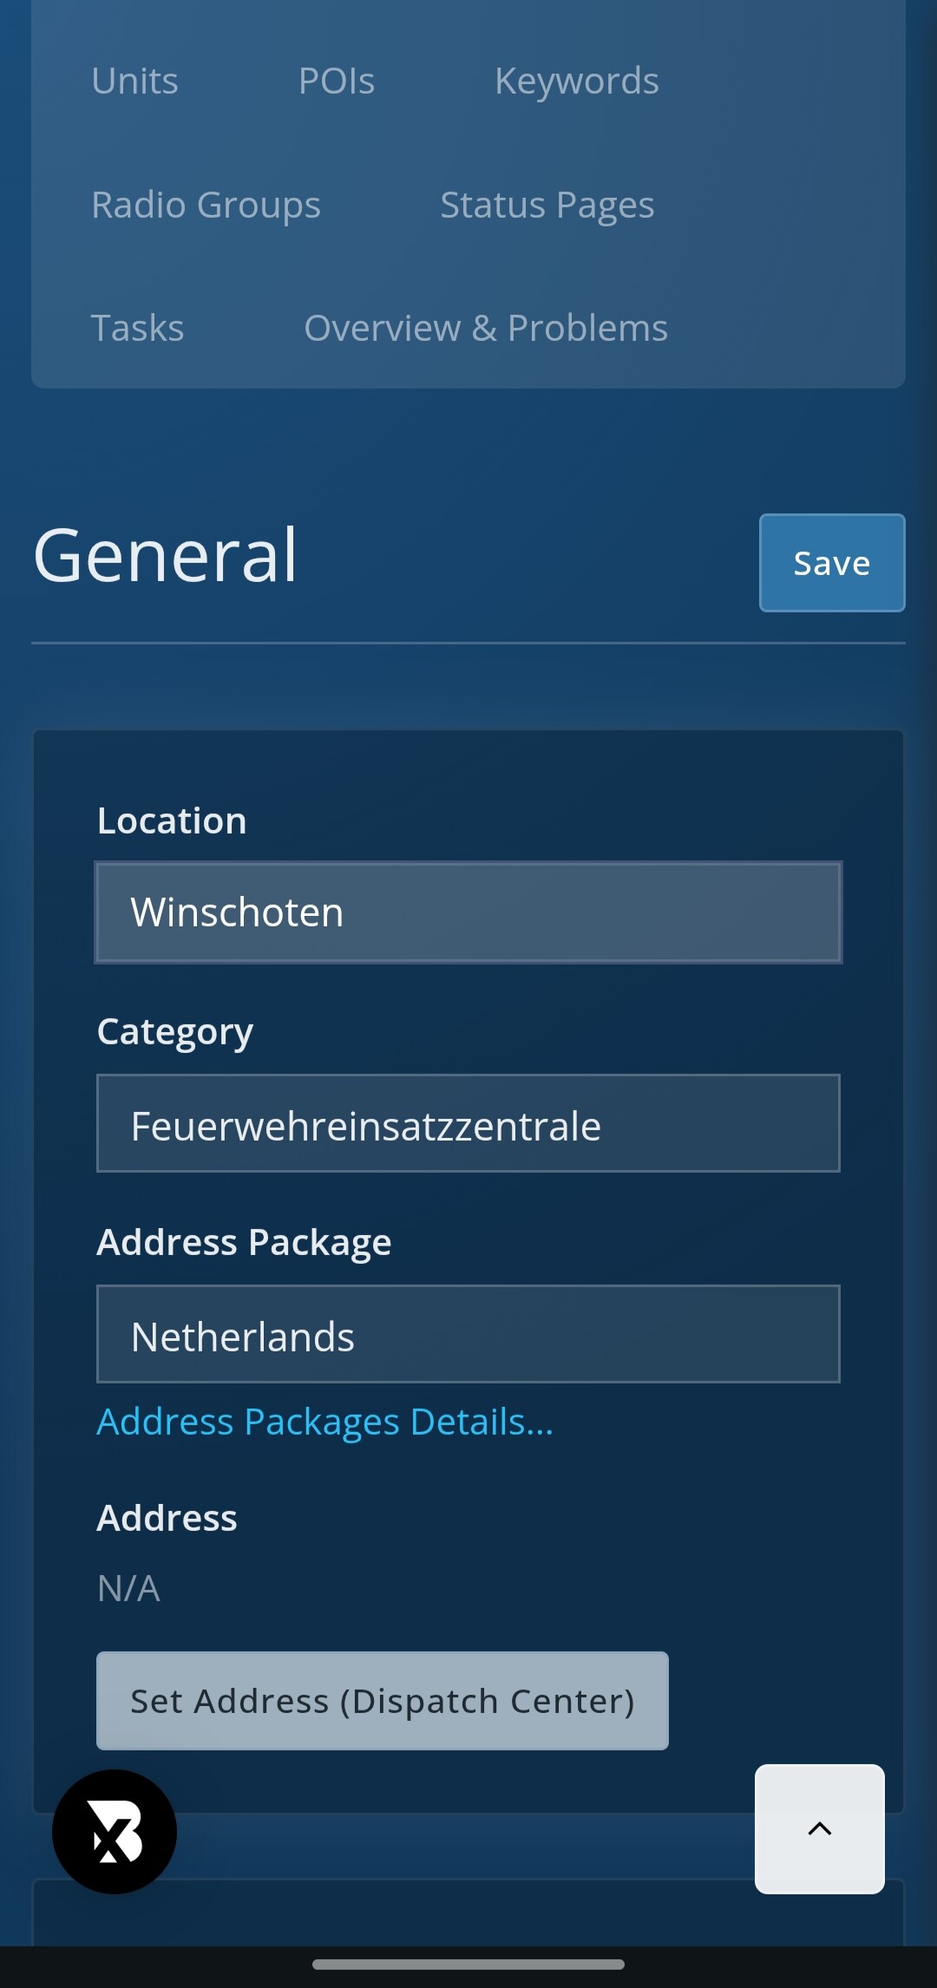This screenshot has width=937, height=1988.
Task: Click the Location input field
Action: (x=468, y=912)
